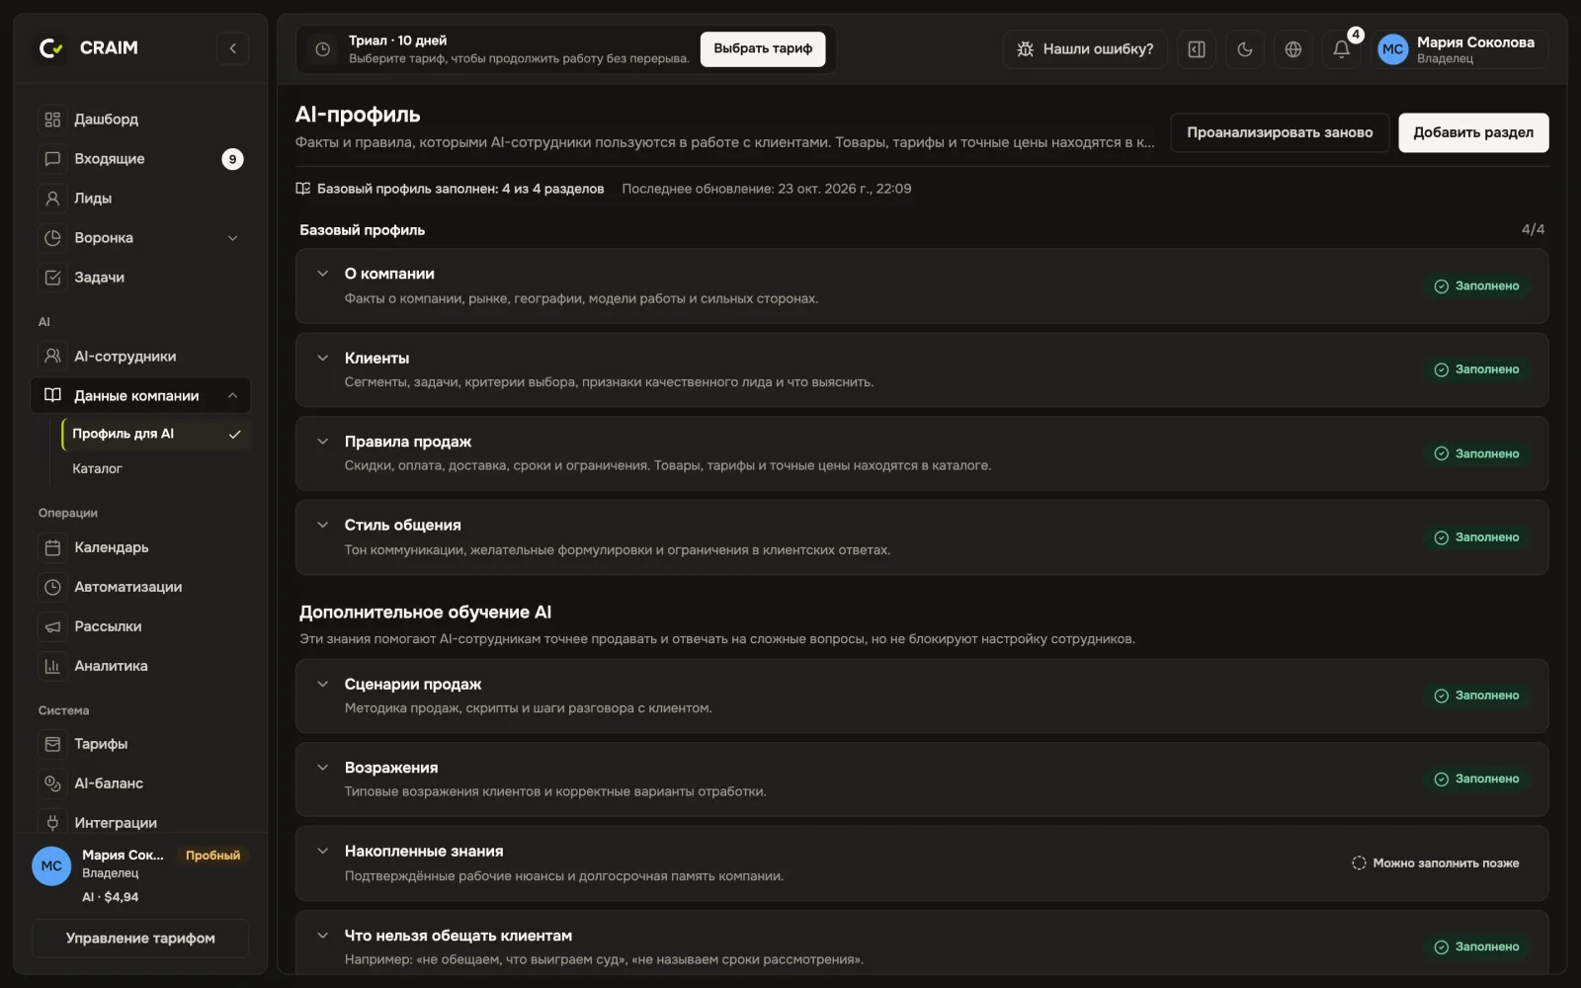
Task: Click Можно заполнить позже status
Action: coord(1436,864)
